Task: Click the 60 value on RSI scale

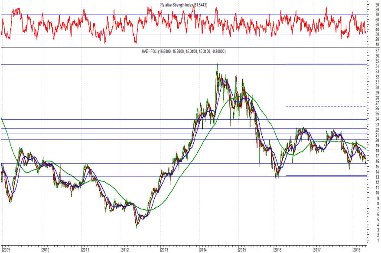Action: [377, 20]
